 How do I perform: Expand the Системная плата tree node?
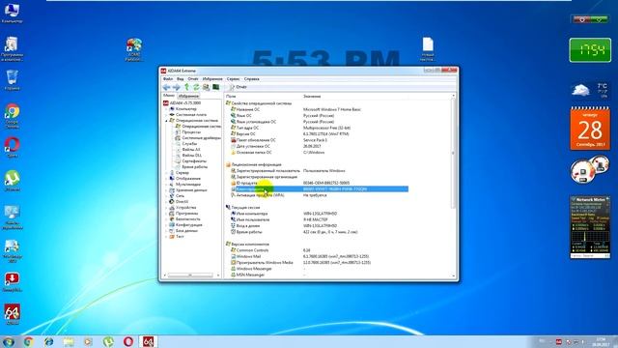(166, 115)
